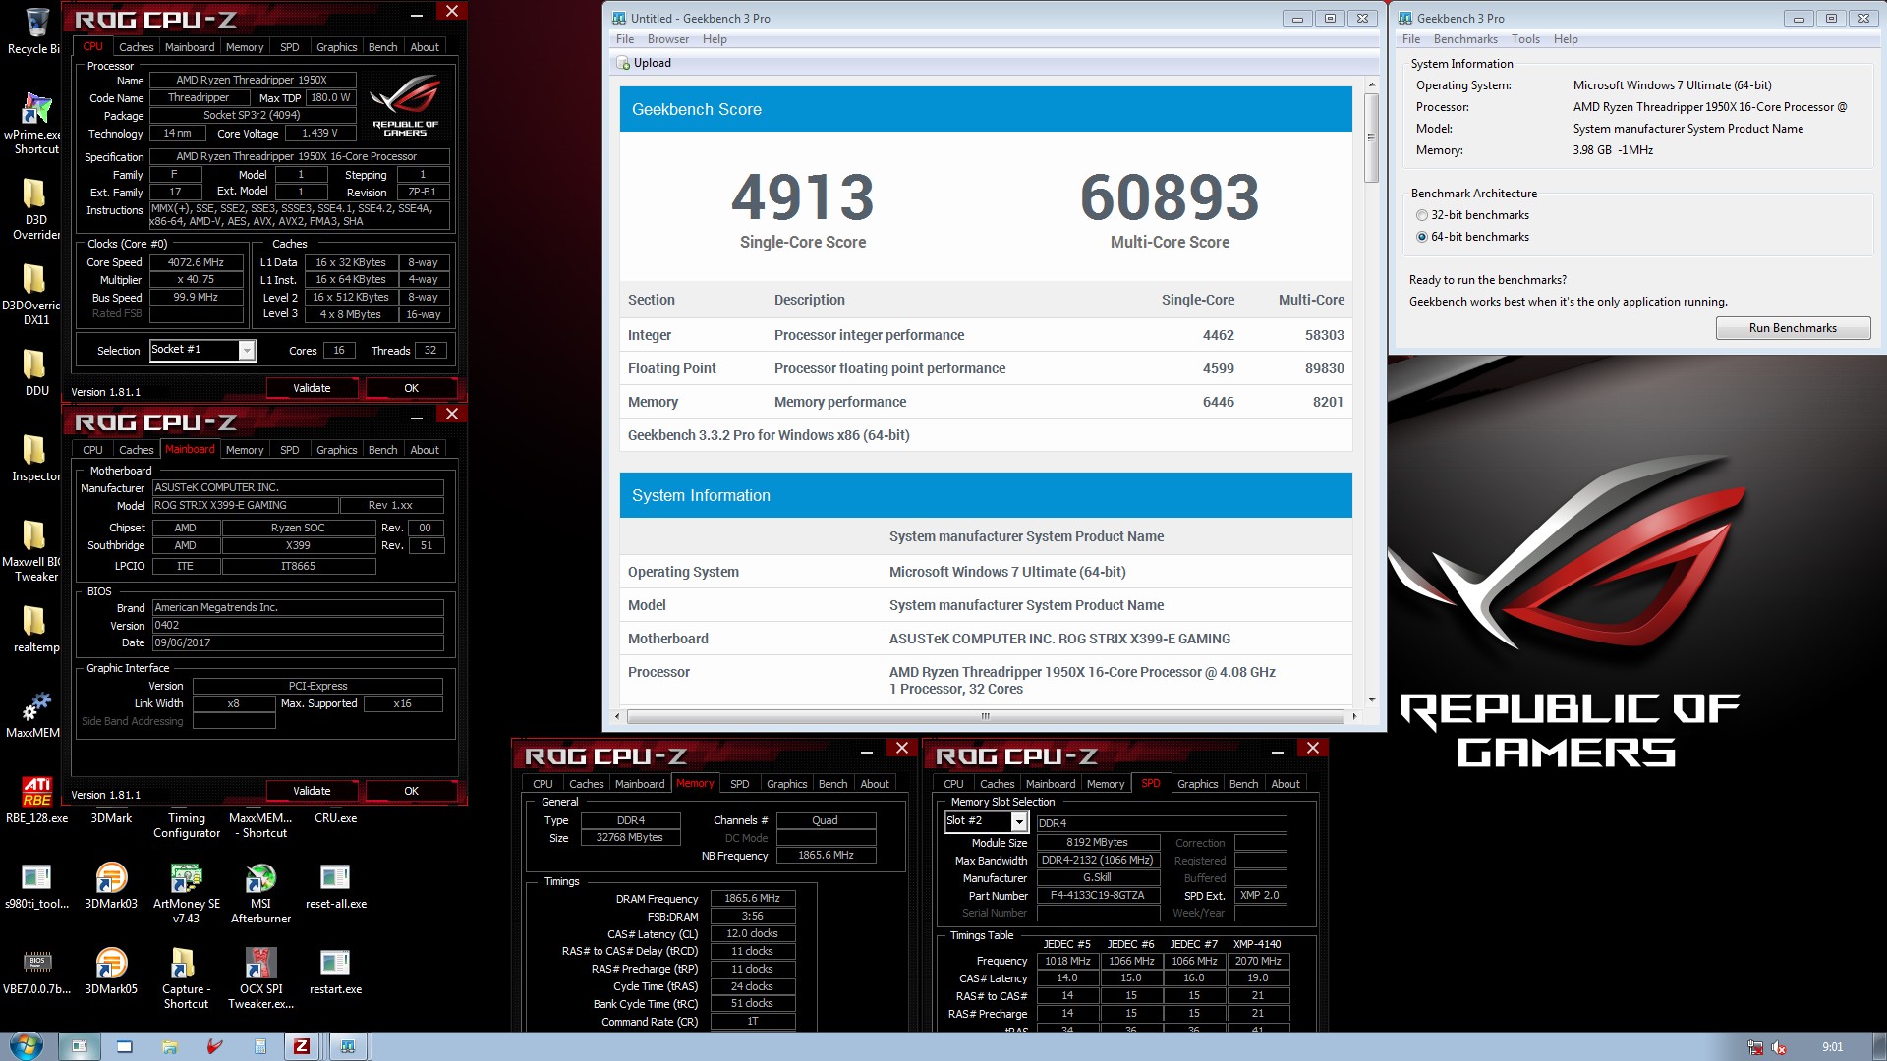Screen dimensions: 1887x1061
Task: Click Validate in the Mainboard CPU-Z window
Action: tap(312, 791)
